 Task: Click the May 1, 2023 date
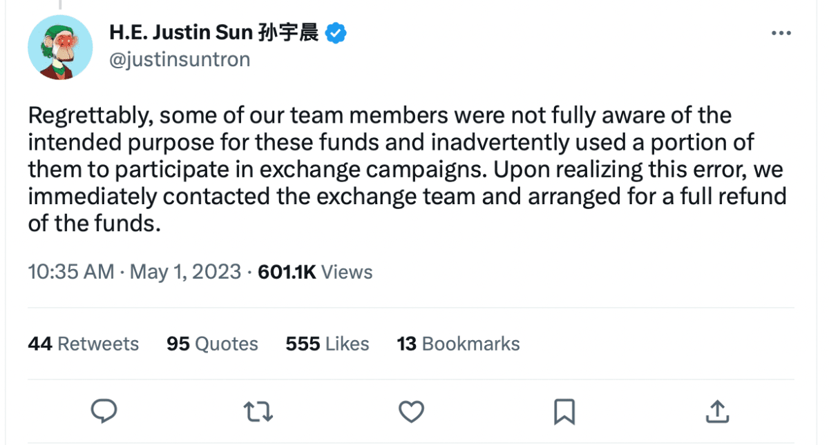(x=186, y=272)
